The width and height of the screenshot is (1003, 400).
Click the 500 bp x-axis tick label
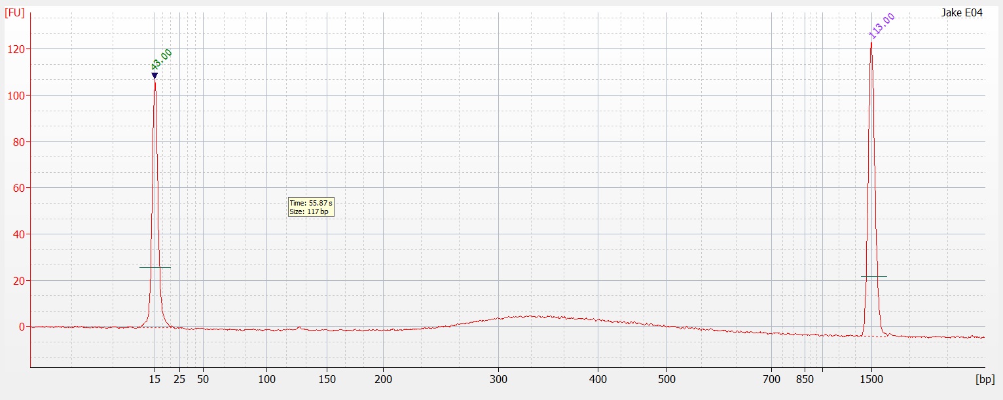click(x=666, y=379)
